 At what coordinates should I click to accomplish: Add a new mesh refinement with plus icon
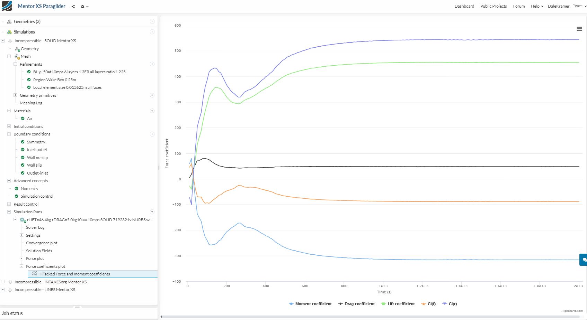pyautogui.click(x=152, y=64)
